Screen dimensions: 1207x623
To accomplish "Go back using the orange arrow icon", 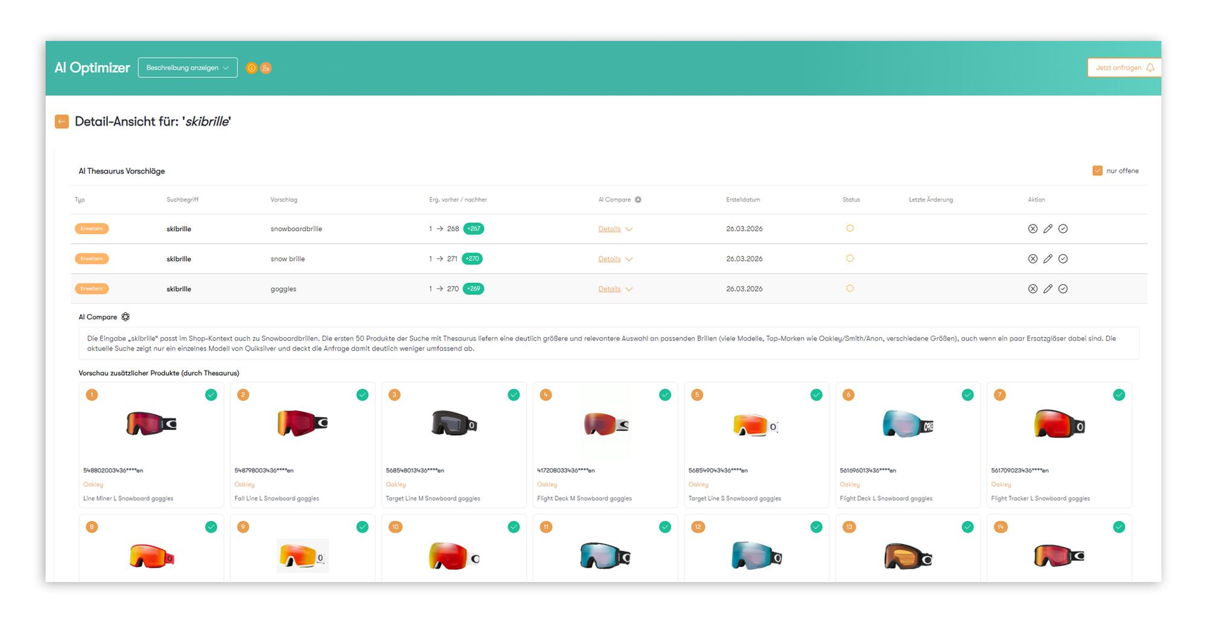I will pos(62,122).
